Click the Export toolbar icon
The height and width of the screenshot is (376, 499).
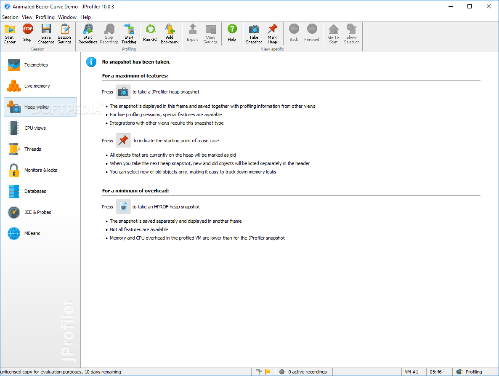point(192,34)
